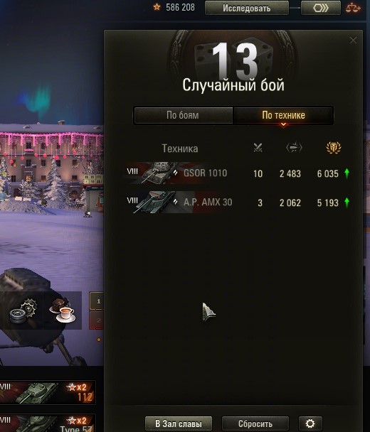Click the Сбросить reset button
The width and height of the screenshot is (370, 432).
click(255, 423)
